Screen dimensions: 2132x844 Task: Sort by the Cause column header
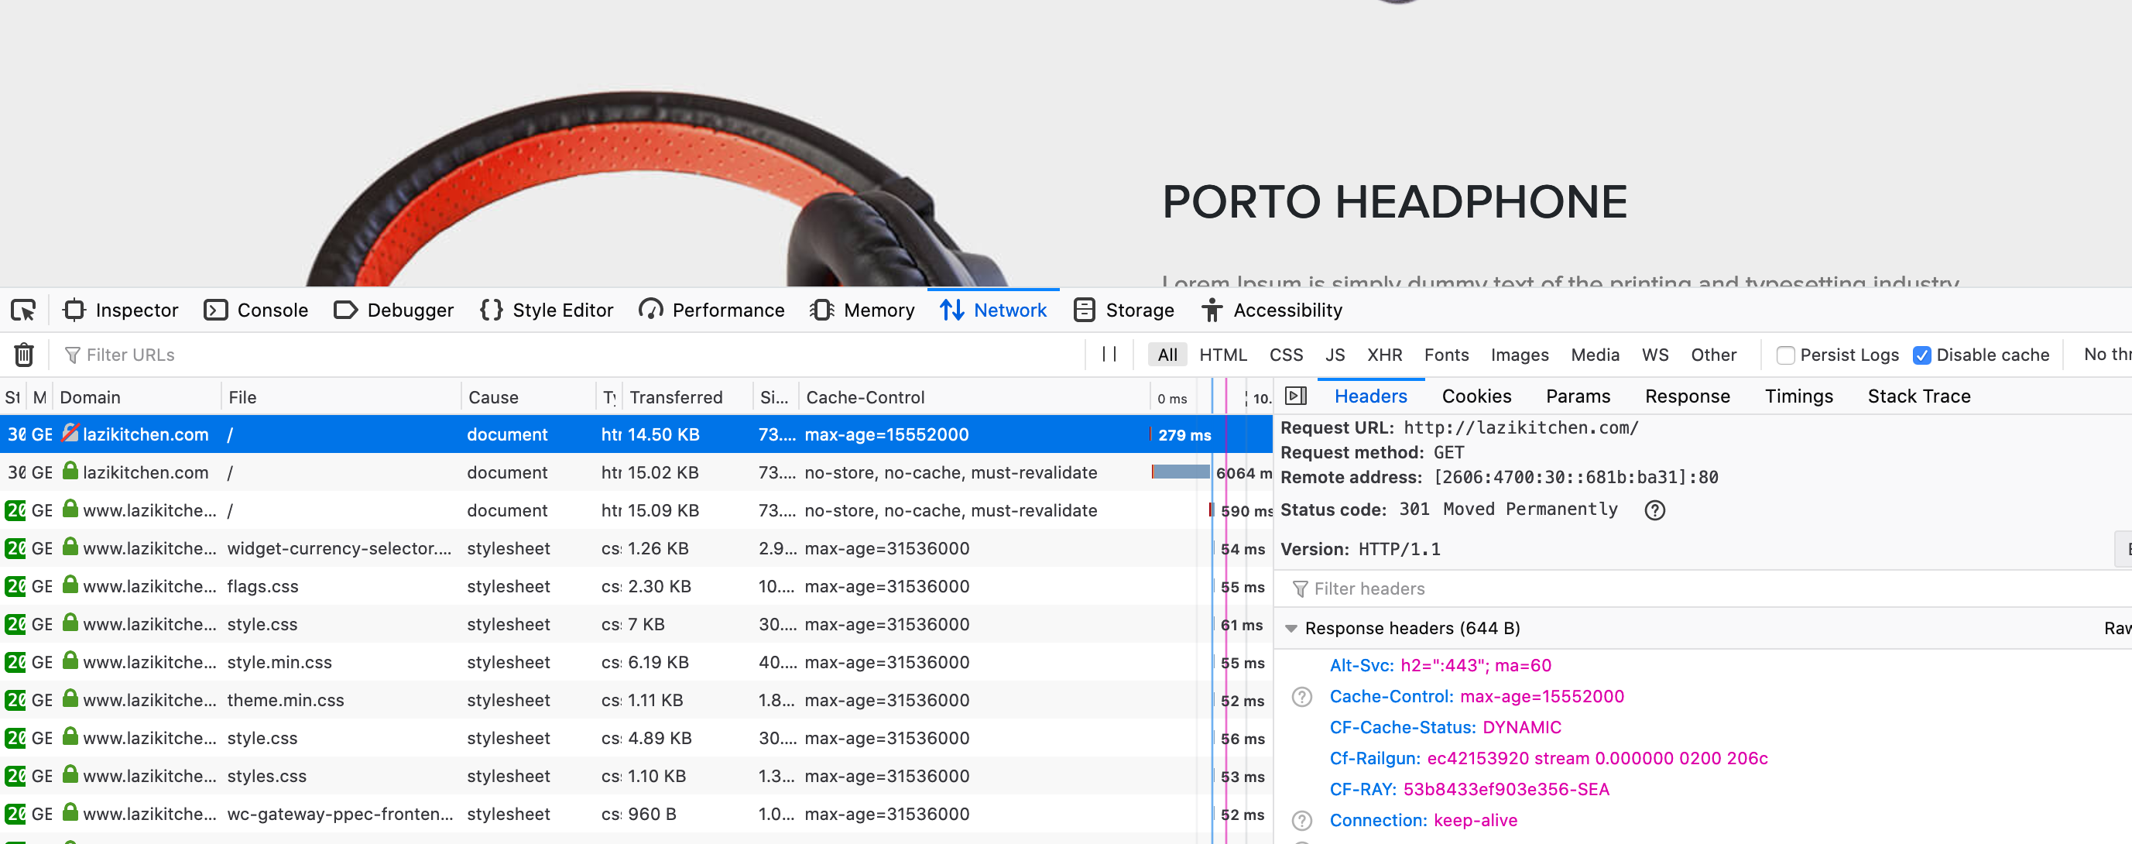[528, 397]
